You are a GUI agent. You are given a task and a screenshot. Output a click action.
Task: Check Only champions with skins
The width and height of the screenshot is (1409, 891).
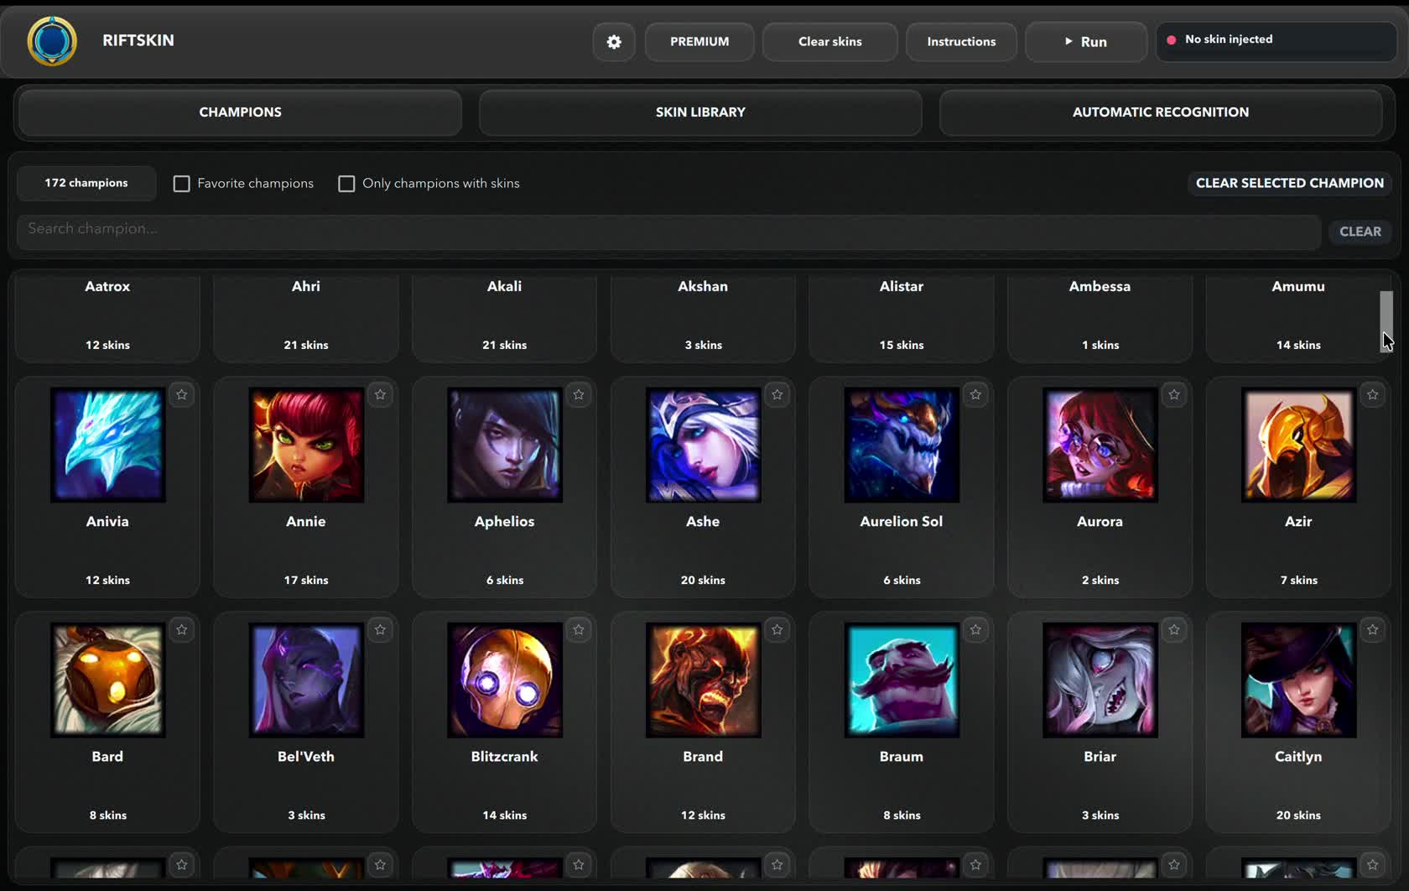pos(346,184)
